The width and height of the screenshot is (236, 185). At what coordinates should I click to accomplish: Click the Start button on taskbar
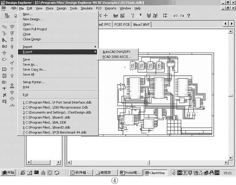pyautogui.click(x=8, y=173)
